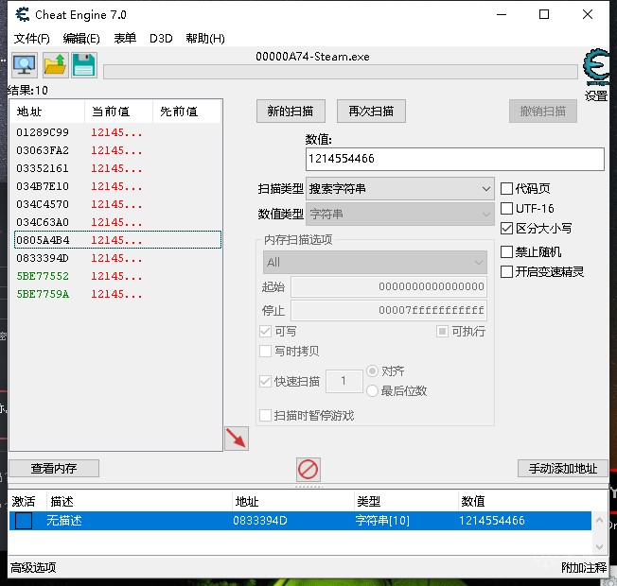Open the 文件(F) menu
Viewport: 617px width, 586px height.
click(31, 38)
